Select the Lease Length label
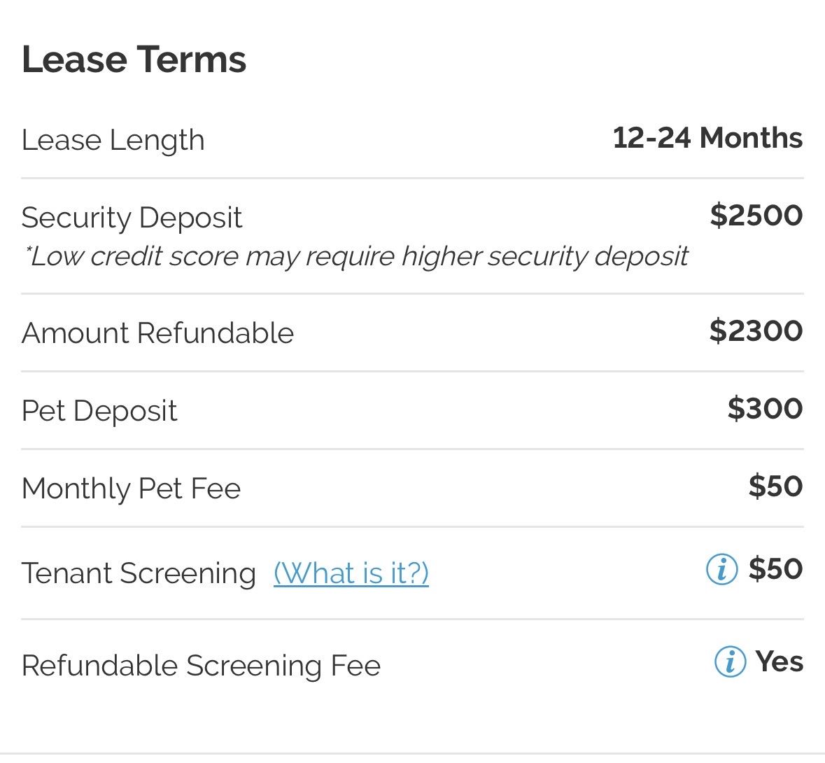 [x=113, y=140]
